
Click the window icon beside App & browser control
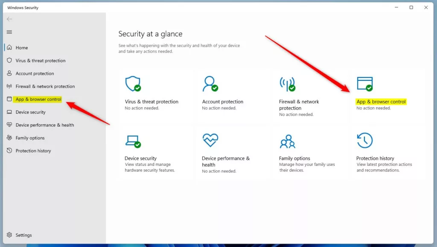coord(9,99)
